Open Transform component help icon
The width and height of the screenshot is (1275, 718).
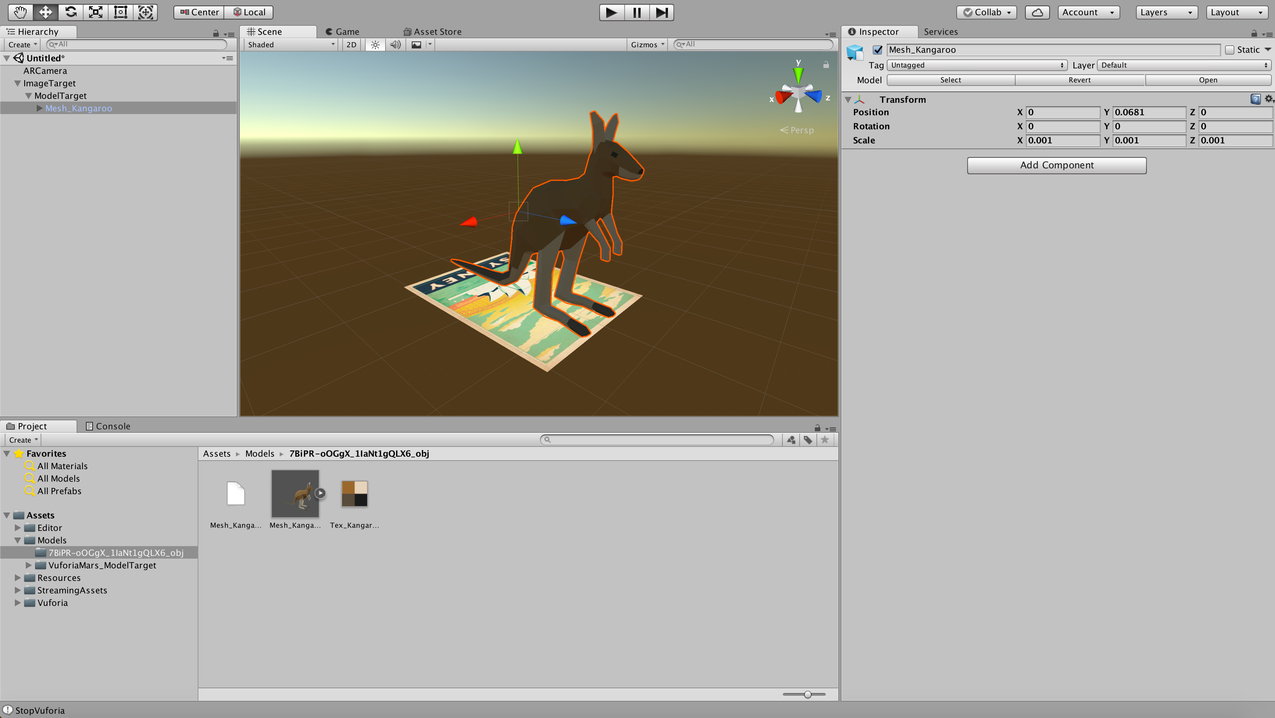(1256, 99)
